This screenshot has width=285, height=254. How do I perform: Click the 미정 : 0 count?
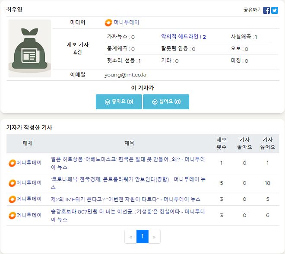pos(239,60)
